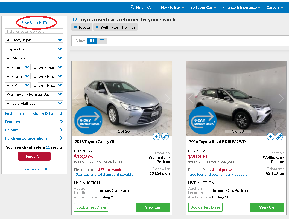This screenshot has height=219, width=289.
Task: Click the Rav4 GX car photo
Action: tap(236, 98)
